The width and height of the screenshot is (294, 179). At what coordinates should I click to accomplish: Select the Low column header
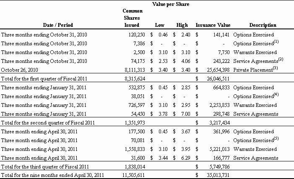pyautogui.click(x=159, y=25)
